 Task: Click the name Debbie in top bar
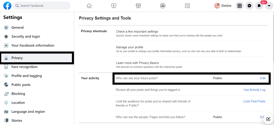tap(226, 6)
